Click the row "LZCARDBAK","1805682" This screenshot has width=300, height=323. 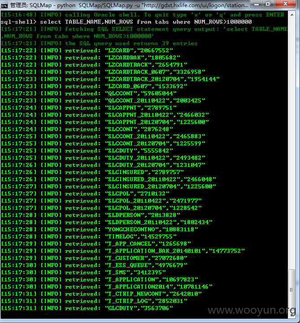(x=91, y=58)
